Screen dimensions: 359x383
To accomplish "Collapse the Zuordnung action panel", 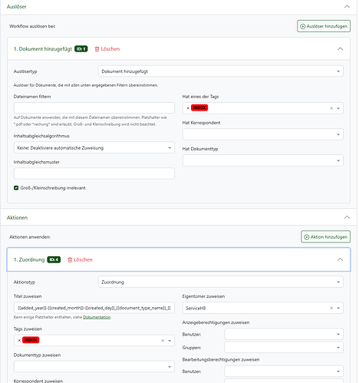I will click(x=340, y=259).
